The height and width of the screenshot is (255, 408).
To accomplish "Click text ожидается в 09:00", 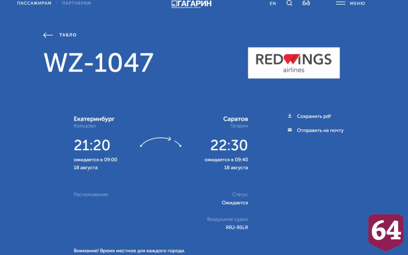I will click(x=95, y=159).
